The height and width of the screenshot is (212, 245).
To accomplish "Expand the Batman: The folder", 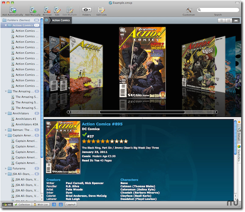I will (6, 130).
